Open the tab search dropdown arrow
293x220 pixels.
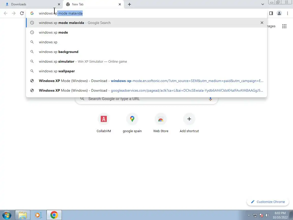pos(262,4)
